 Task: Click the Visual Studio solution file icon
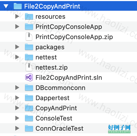coord(29,77)
